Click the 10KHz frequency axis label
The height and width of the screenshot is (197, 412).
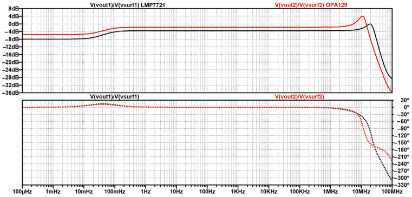click(x=269, y=191)
